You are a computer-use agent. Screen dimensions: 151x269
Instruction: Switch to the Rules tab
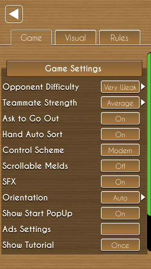point(119,37)
